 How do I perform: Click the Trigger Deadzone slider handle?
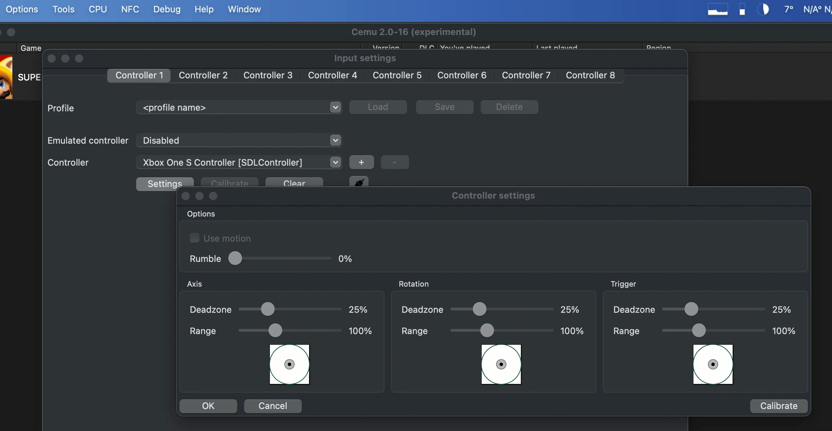(x=691, y=309)
